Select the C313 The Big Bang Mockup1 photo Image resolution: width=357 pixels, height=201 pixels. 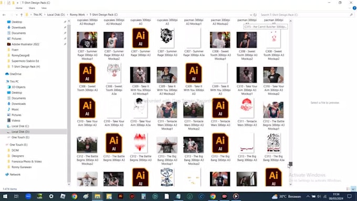(167, 145)
